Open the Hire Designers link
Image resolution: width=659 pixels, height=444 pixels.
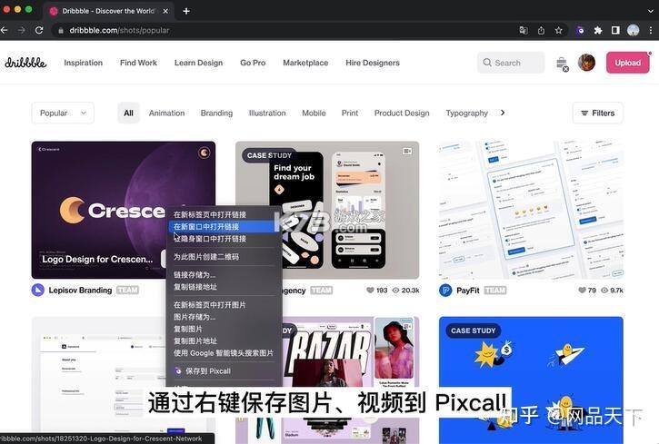(373, 63)
